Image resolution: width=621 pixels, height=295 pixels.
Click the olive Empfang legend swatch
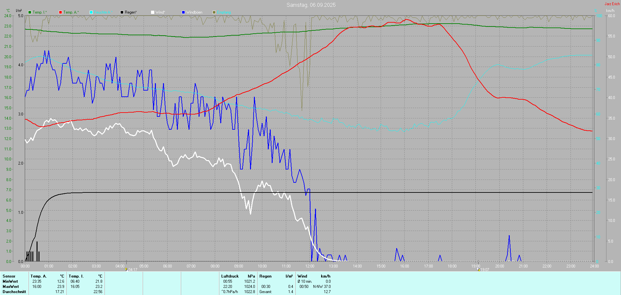point(214,12)
